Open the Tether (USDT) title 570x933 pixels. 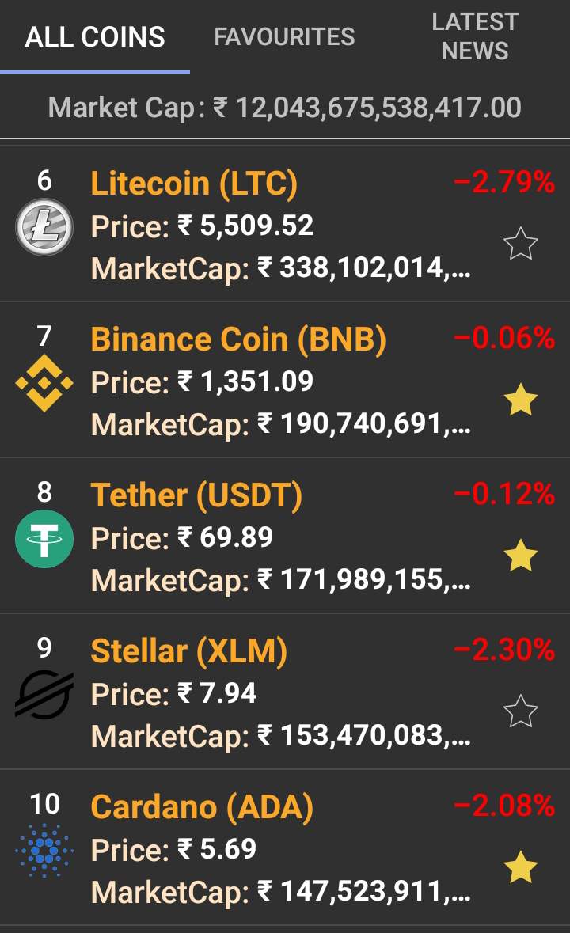pyautogui.click(x=196, y=495)
